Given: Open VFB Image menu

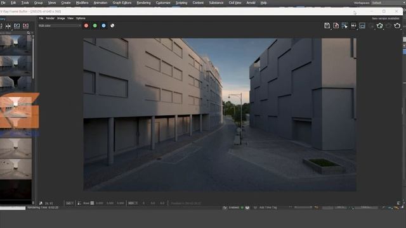Looking at the screenshot, I should coord(61,18).
